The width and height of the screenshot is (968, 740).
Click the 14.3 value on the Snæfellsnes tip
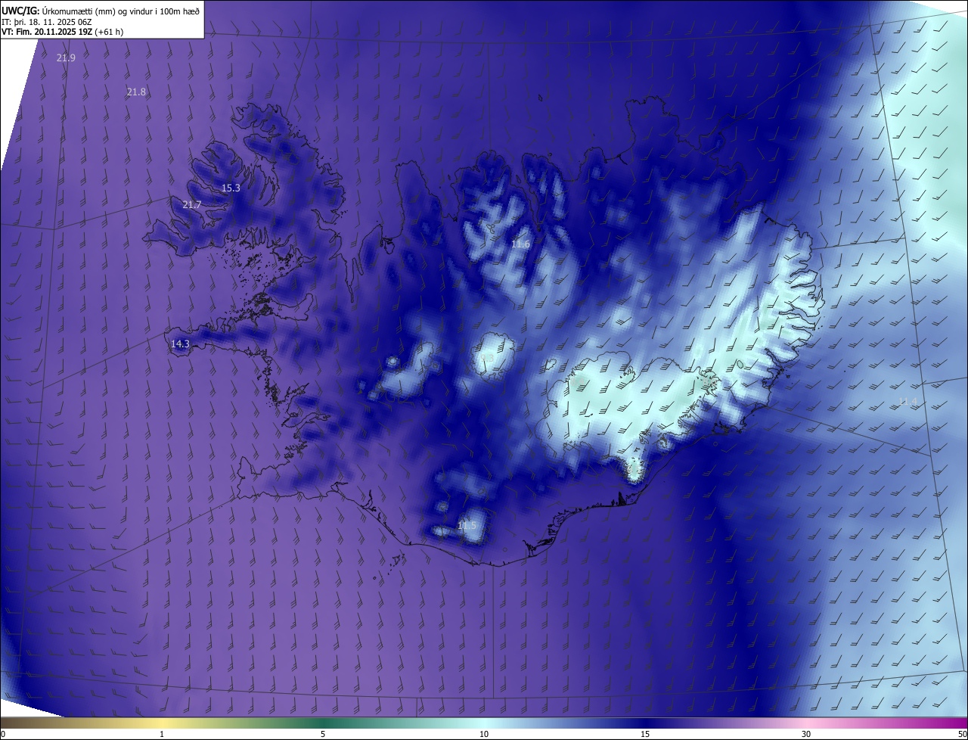(x=180, y=344)
